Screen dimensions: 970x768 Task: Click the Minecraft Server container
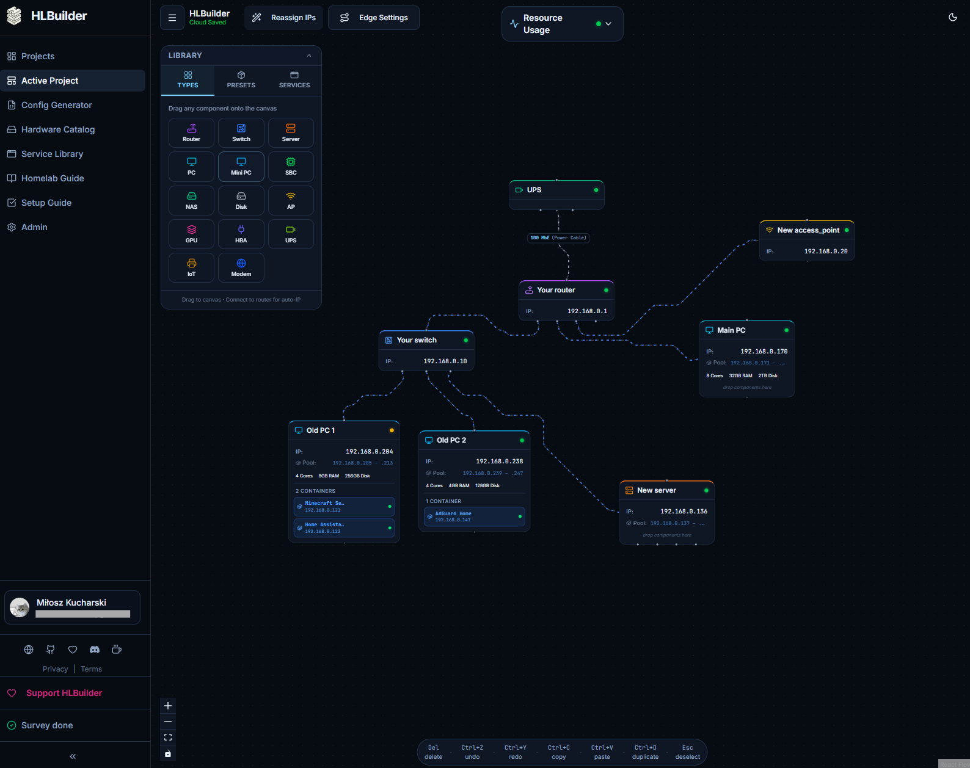pos(344,507)
